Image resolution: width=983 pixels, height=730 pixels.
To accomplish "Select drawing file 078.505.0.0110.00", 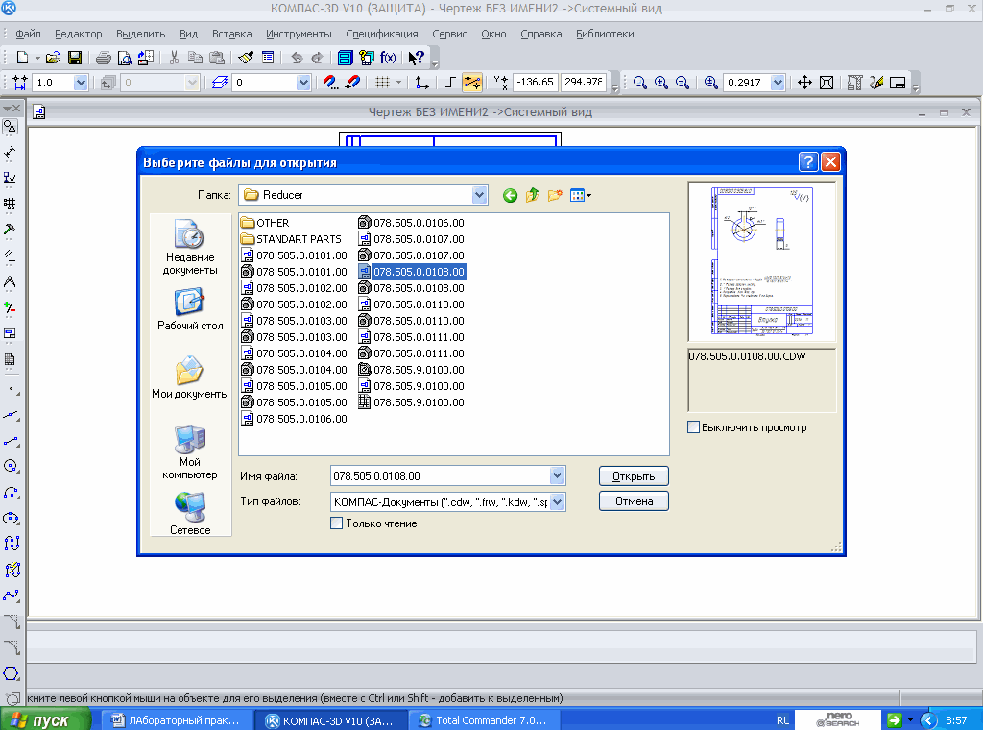I will tap(411, 304).
